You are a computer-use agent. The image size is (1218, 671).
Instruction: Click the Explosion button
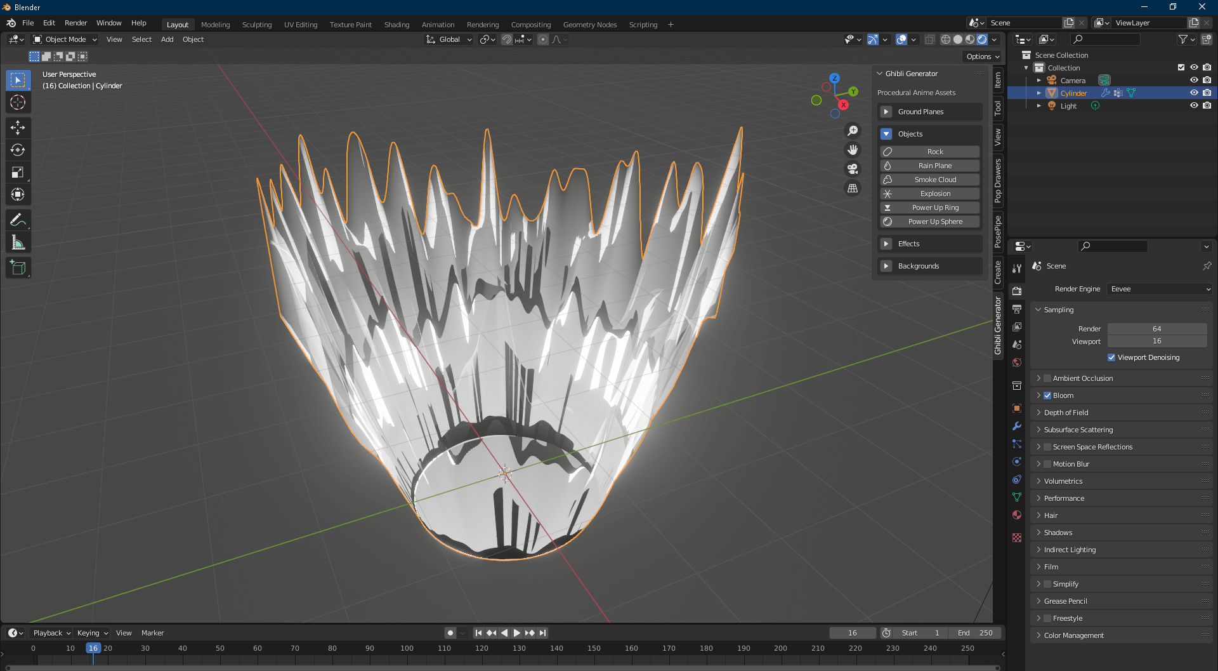point(930,194)
